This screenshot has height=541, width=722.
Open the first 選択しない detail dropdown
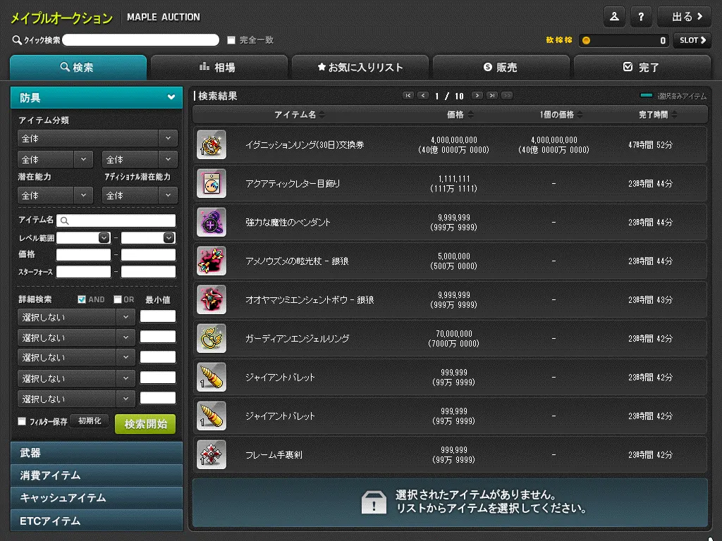76,317
